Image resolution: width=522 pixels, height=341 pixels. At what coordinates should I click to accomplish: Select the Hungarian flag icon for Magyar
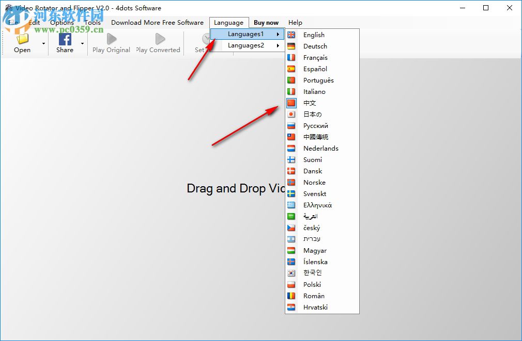click(x=291, y=250)
